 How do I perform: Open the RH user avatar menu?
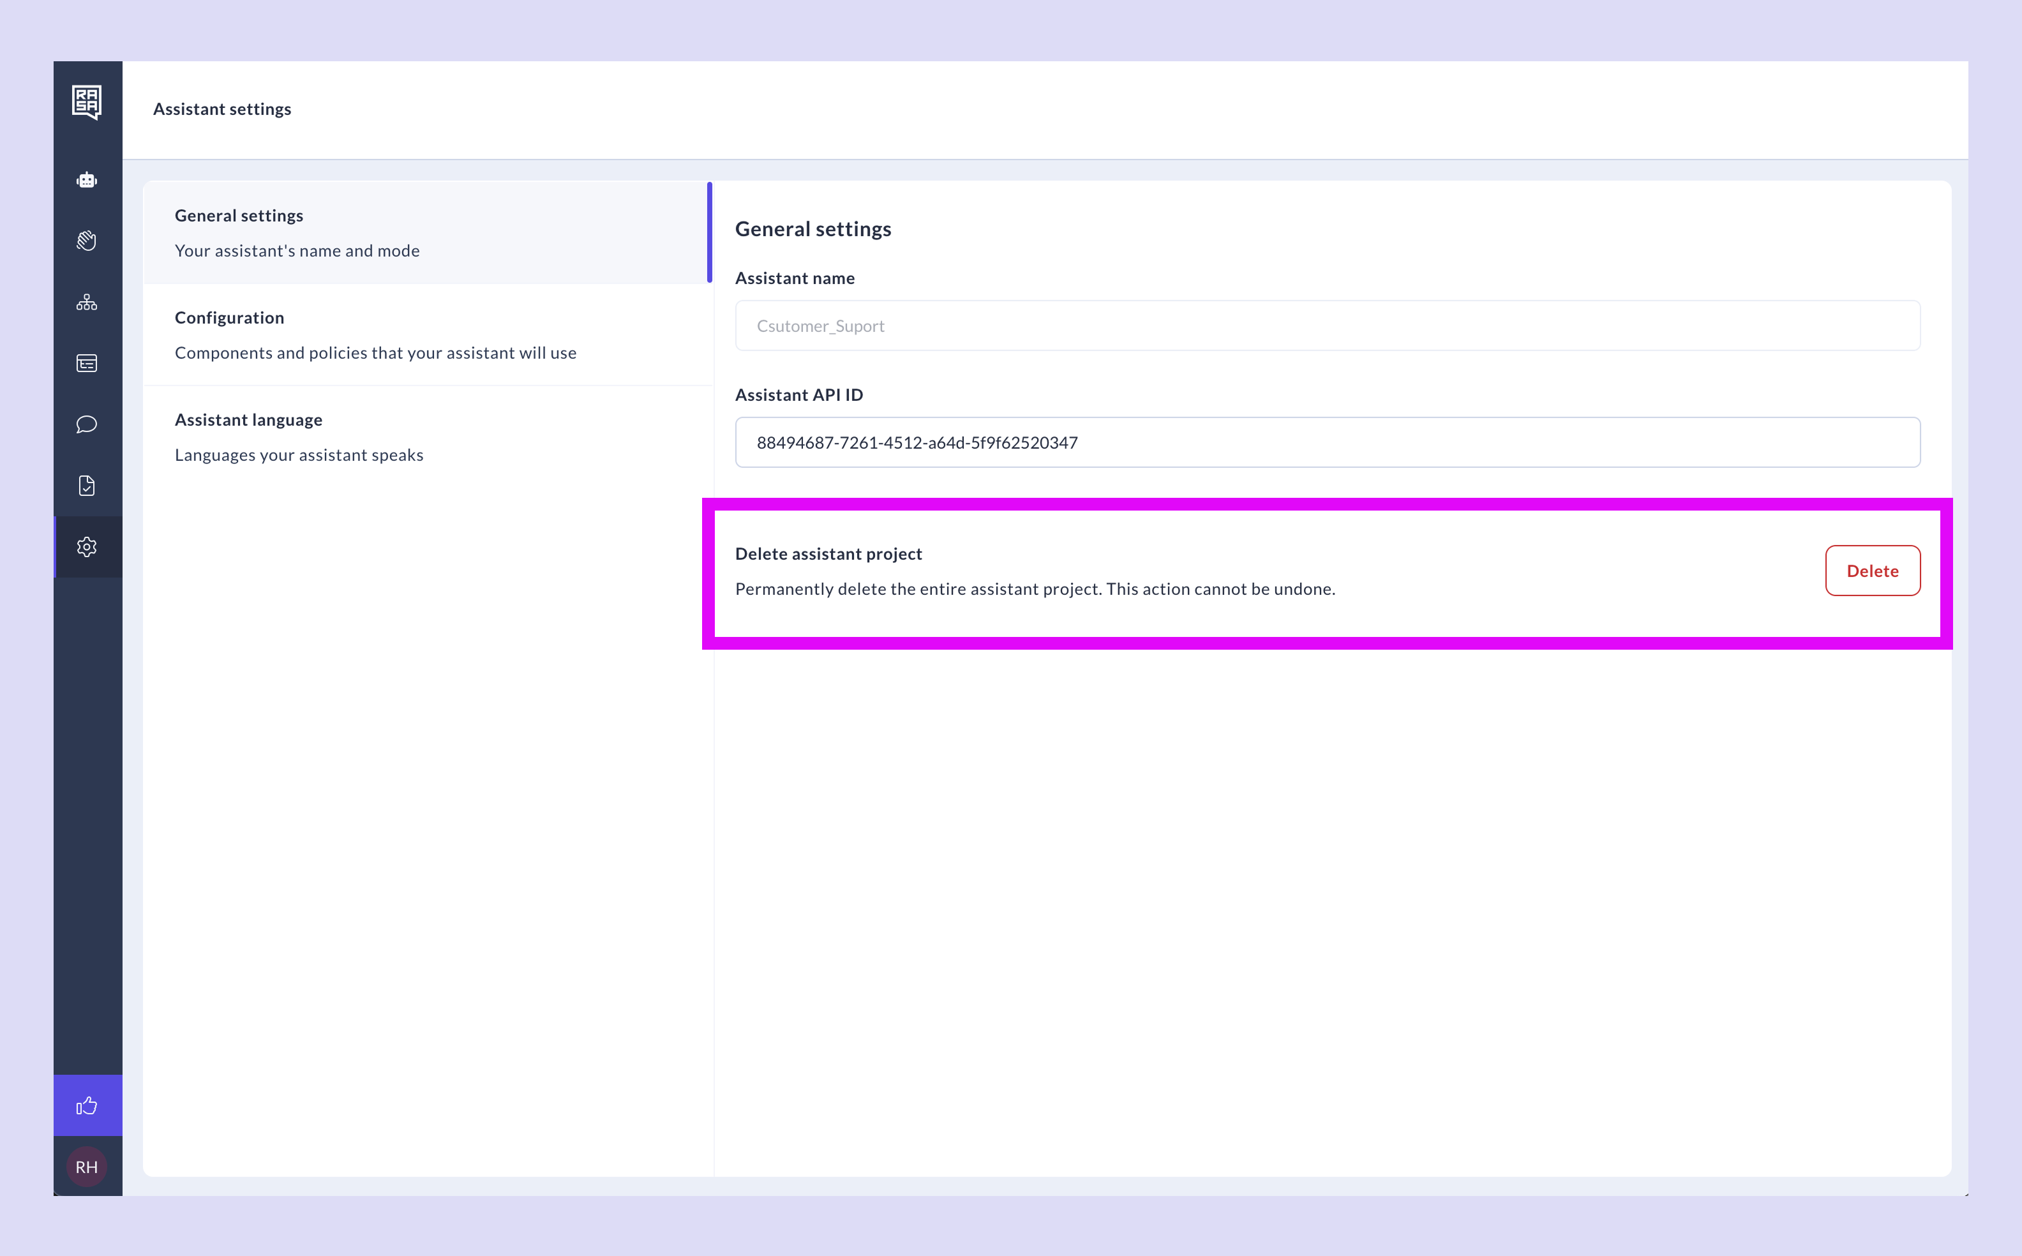point(86,1166)
